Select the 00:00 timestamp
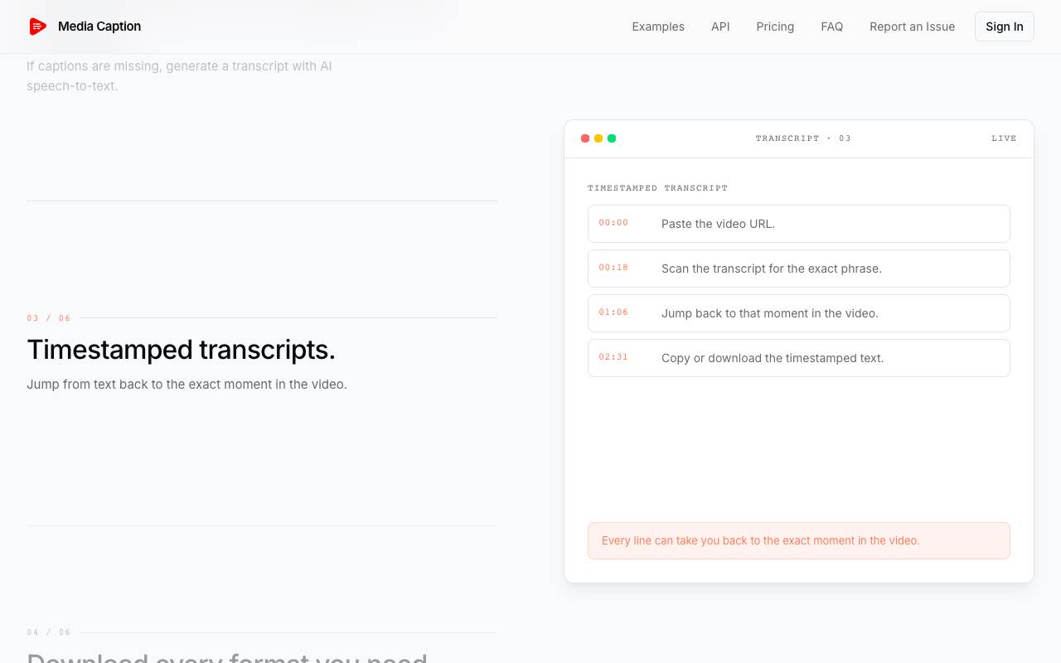 point(613,223)
